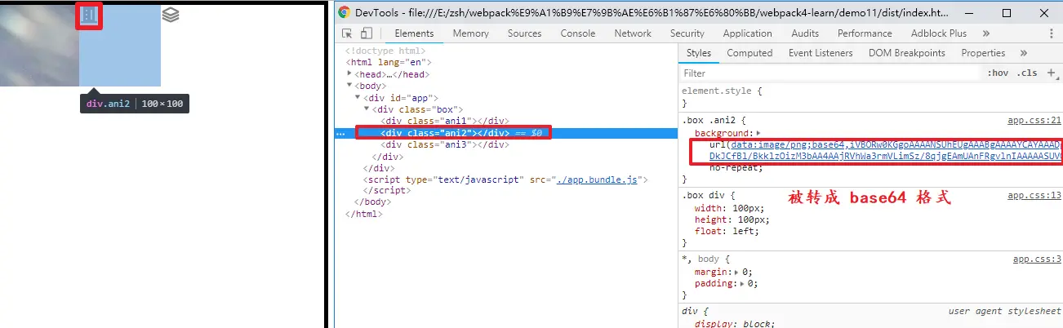This screenshot has width=1063, height=328.
Task: Click the *, body selector text
Action: (702, 259)
